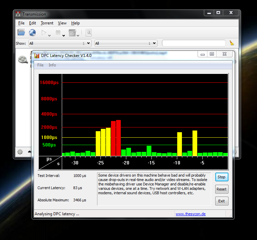Click DPC Latency Checker title icon
Viewport: 257px width, 240px height.
(x=37, y=56)
